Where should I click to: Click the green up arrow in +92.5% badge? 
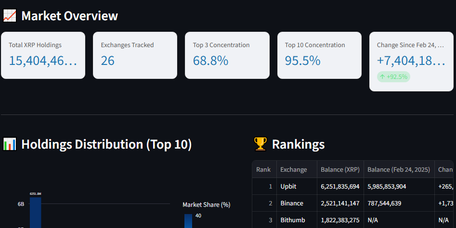click(x=382, y=76)
